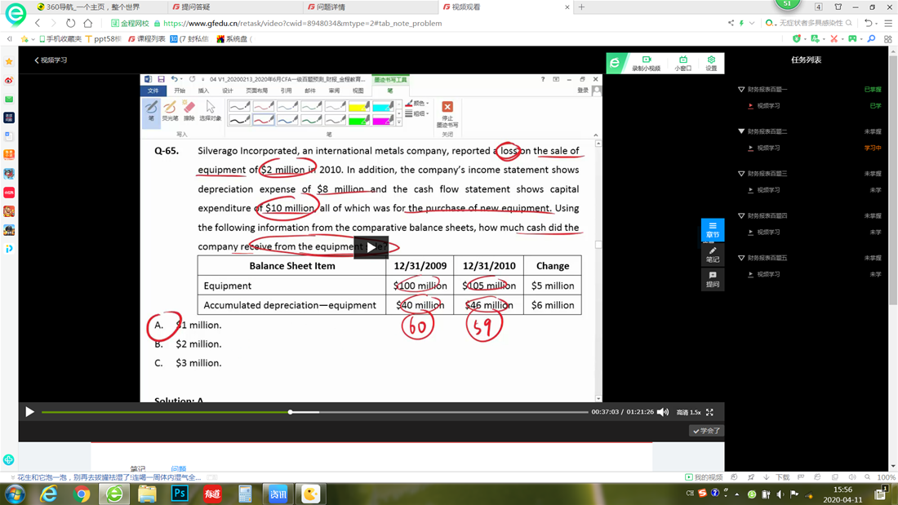Click 停止墨迹书写 stop inking button
Screen dimensions: 898x505
[447, 114]
